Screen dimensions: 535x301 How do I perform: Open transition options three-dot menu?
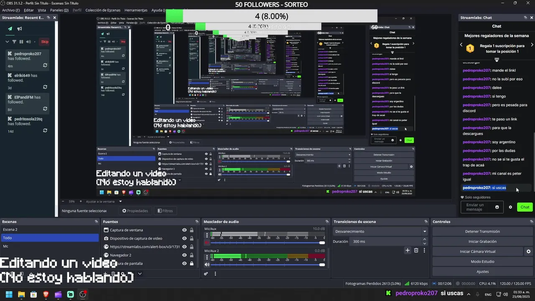(424, 250)
